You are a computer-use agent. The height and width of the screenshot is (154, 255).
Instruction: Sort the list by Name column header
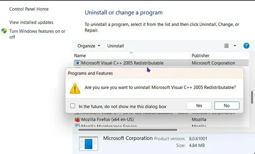click(131, 55)
